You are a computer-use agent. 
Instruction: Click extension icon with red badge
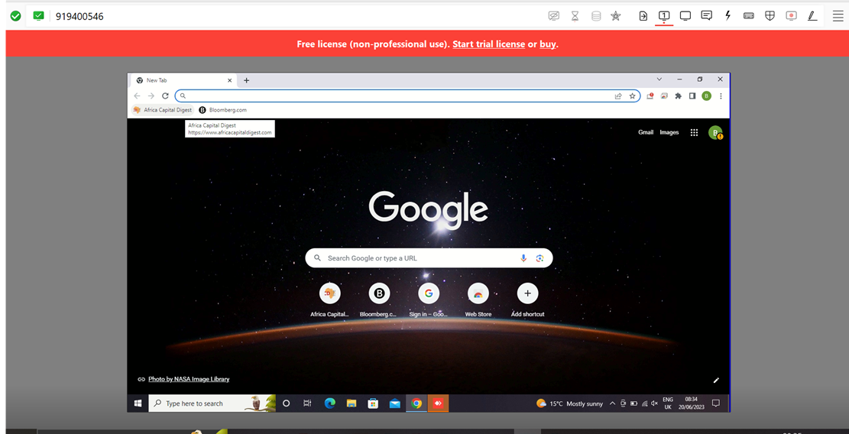pos(650,96)
